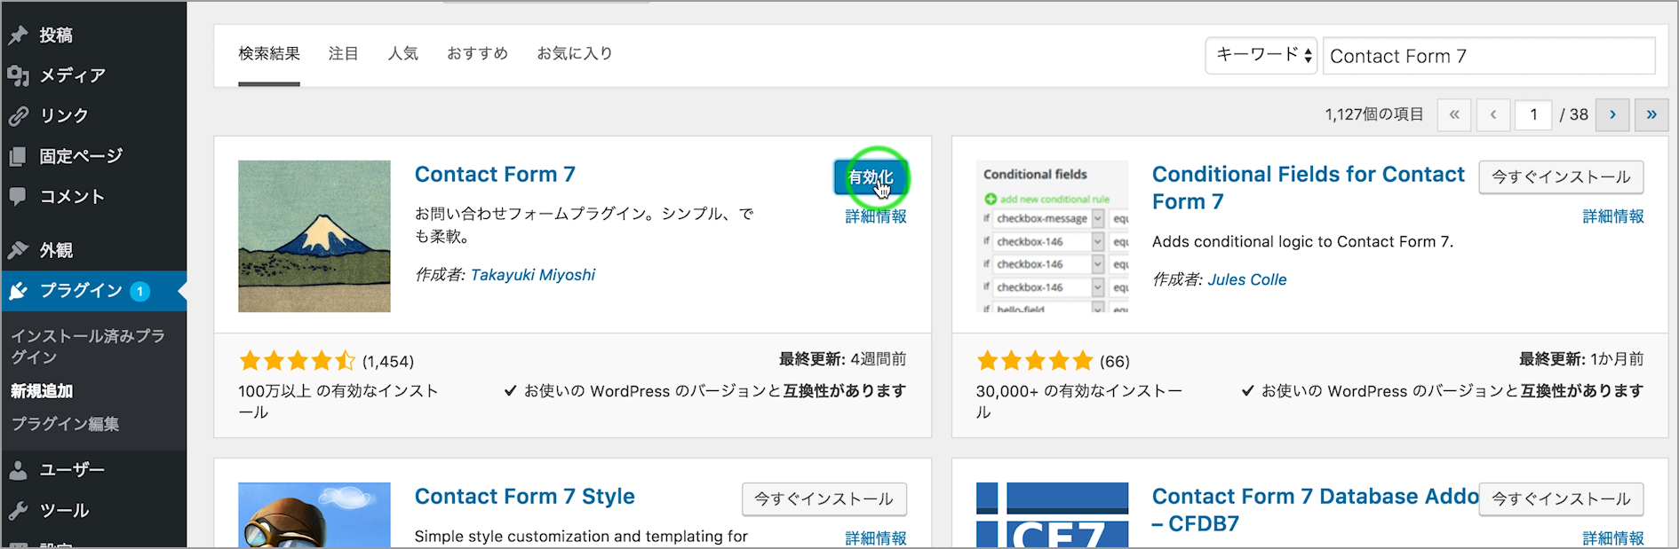The image size is (1679, 549).
Task: Open the キーワード search type dropdown
Action: pos(1261,55)
